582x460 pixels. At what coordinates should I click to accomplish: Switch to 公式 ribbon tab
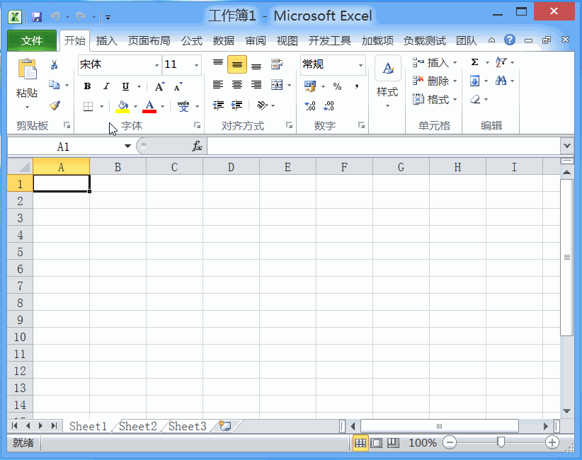[x=192, y=41]
